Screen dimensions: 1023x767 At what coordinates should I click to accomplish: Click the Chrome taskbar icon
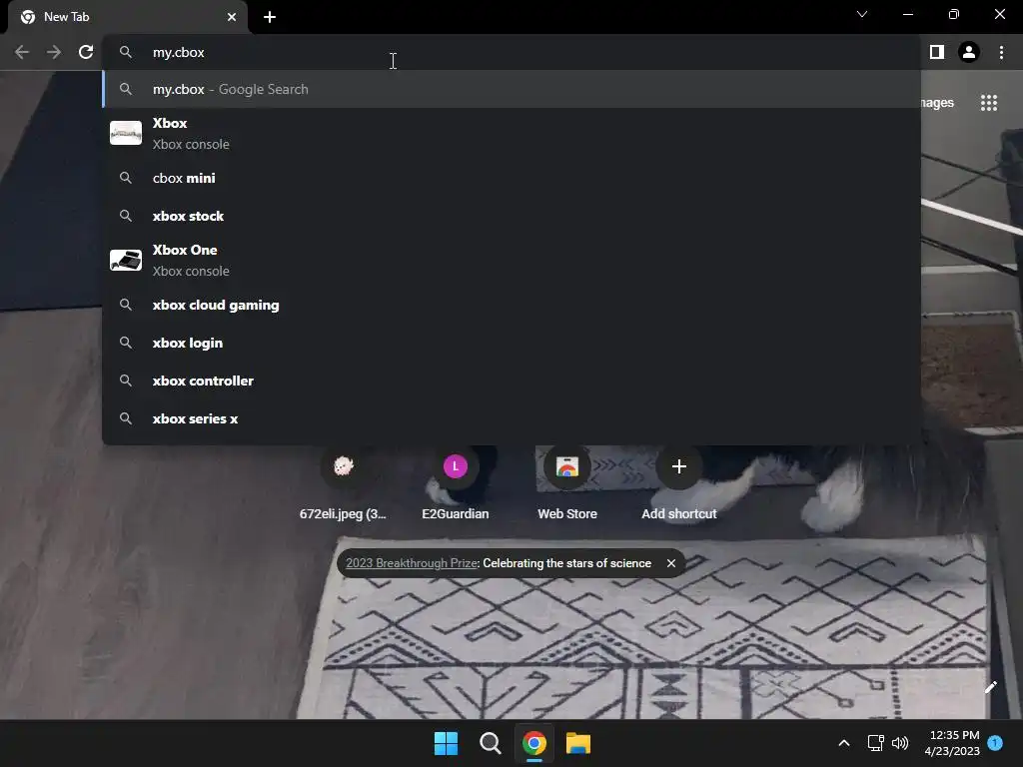[x=534, y=743]
